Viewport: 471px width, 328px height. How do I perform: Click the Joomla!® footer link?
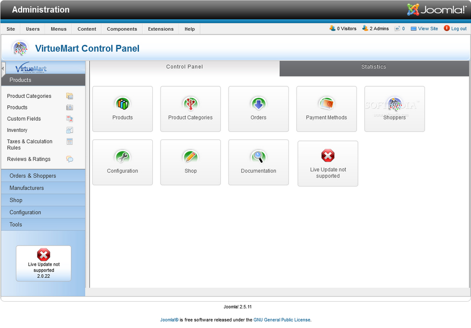coord(170,320)
